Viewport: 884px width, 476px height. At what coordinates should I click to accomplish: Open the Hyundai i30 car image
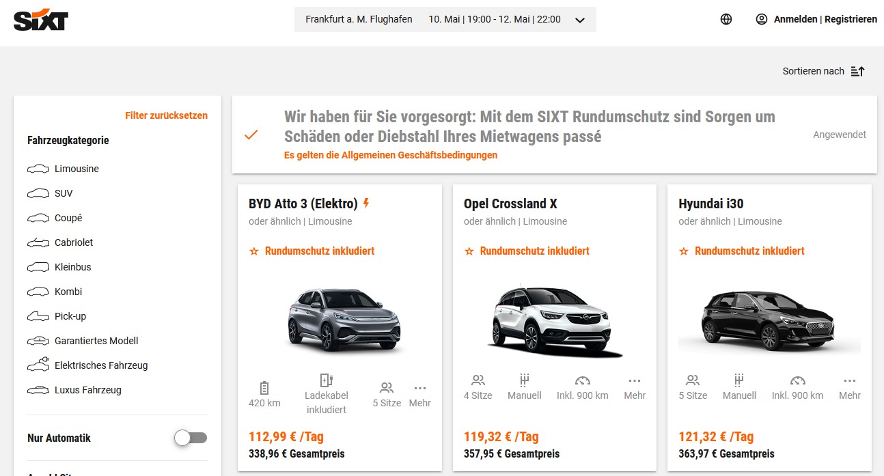[769, 320]
